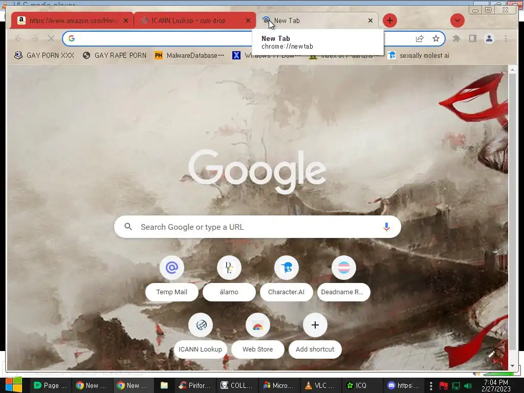Open Chrome's three-dot menu

click(506, 38)
